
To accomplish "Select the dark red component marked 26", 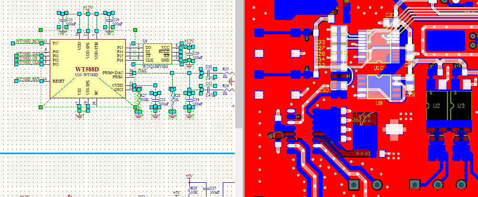I will [x=365, y=119].
